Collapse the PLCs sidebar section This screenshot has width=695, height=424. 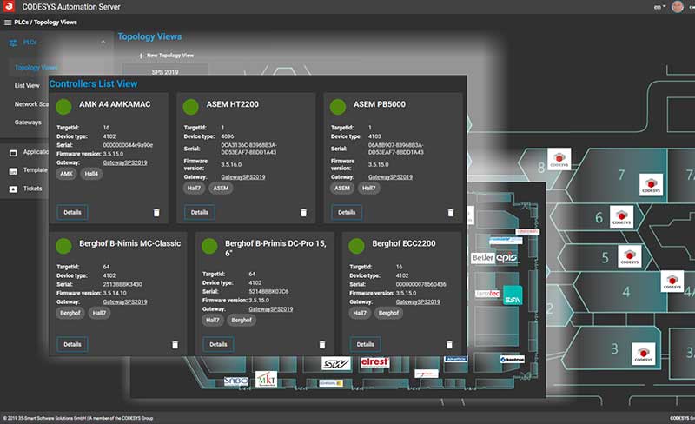(103, 42)
